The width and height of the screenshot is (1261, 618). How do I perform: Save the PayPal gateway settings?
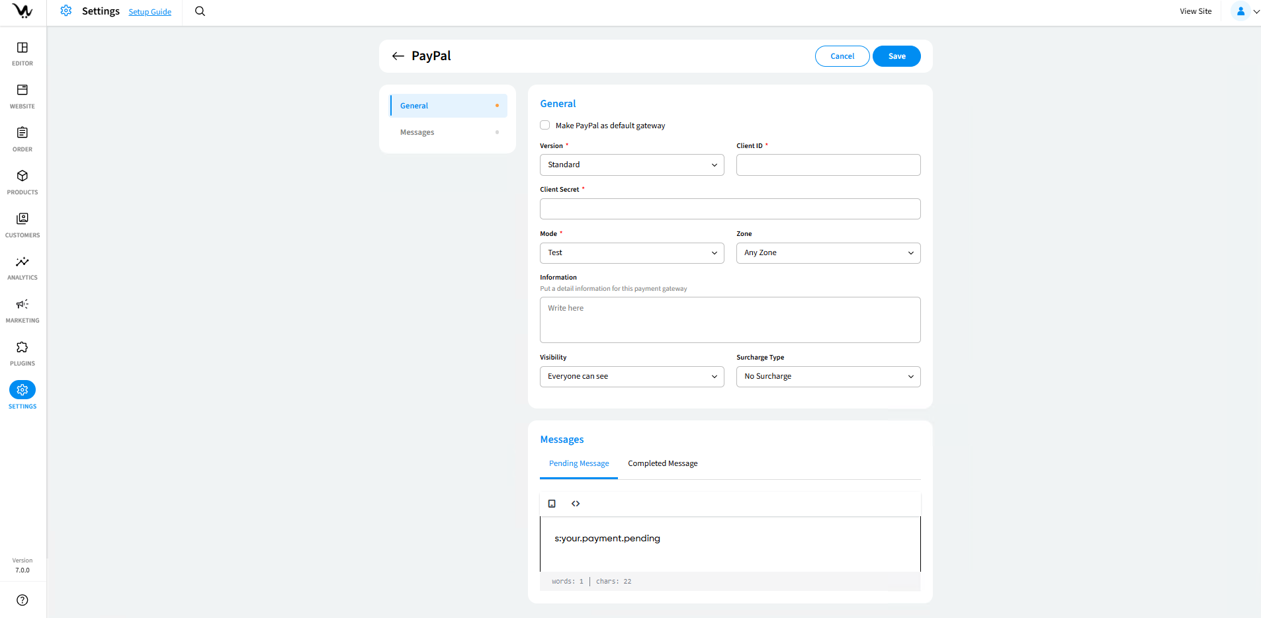(x=896, y=56)
